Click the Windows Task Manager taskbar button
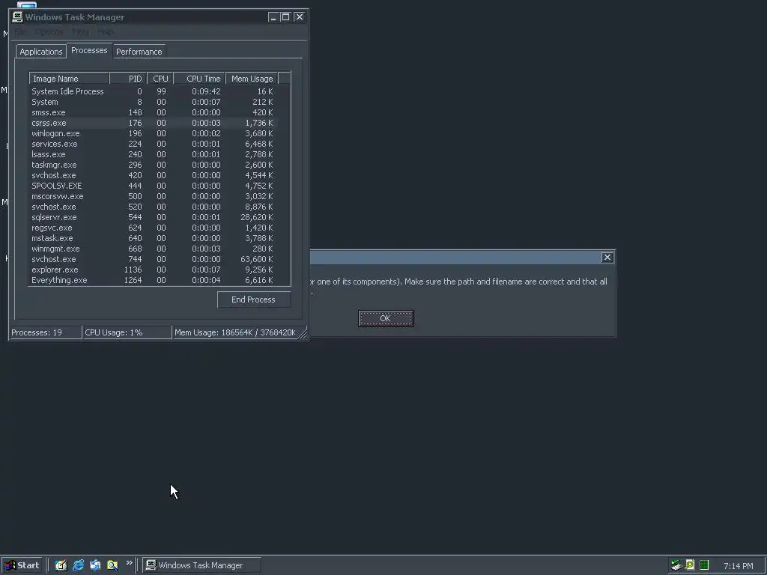 pos(201,565)
